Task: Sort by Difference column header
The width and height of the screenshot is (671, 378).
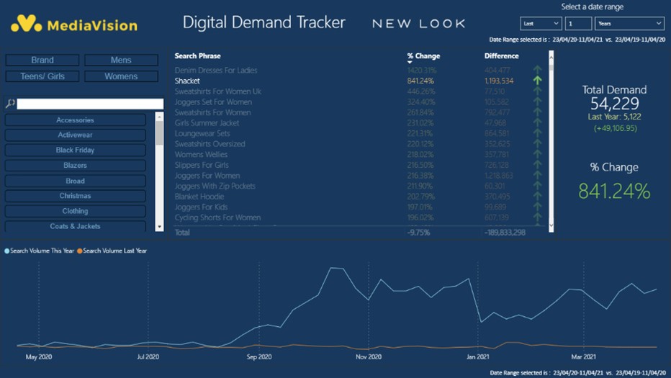Action: pos(501,55)
